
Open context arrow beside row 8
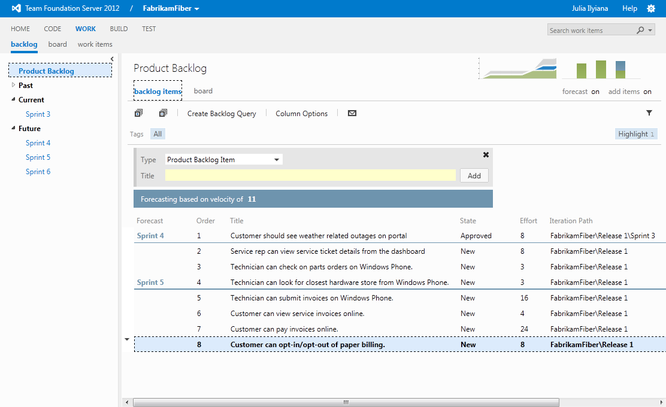coord(127,339)
